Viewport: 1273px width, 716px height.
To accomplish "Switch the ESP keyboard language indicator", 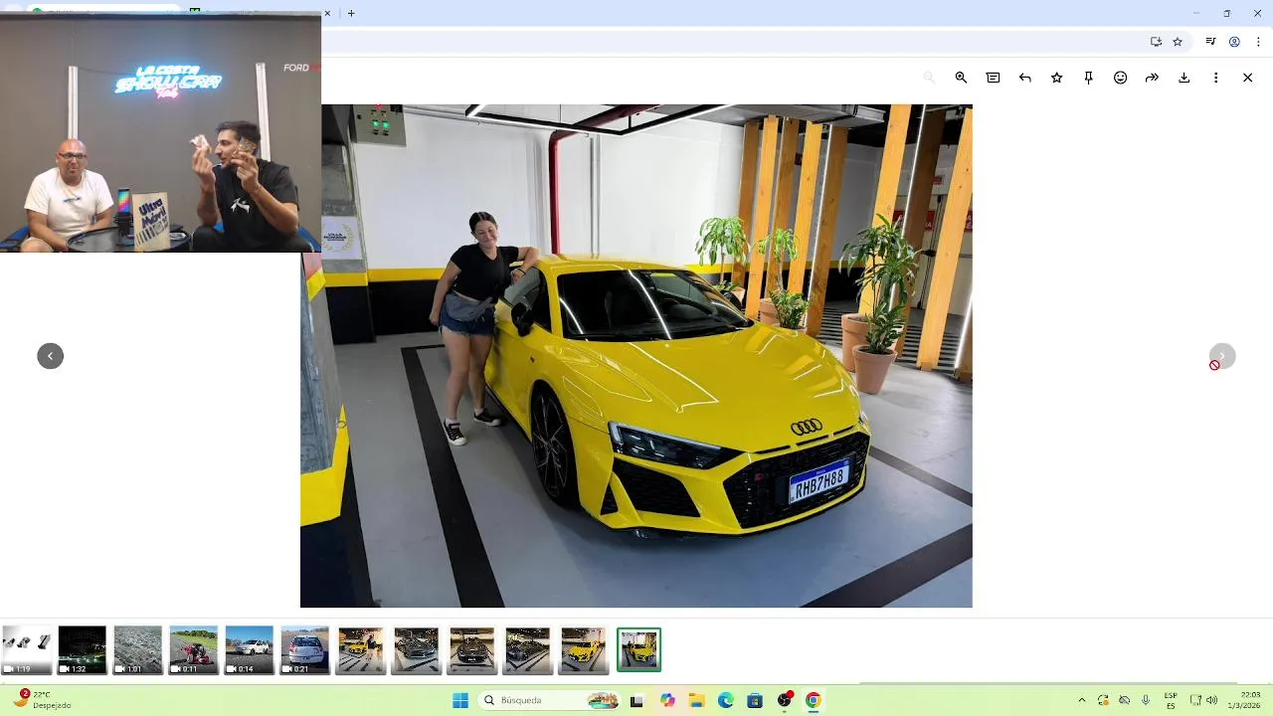I will [x=1171, y=700].
